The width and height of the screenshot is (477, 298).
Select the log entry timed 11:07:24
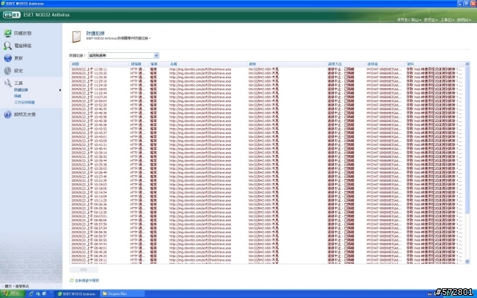[x=267, y=97]
